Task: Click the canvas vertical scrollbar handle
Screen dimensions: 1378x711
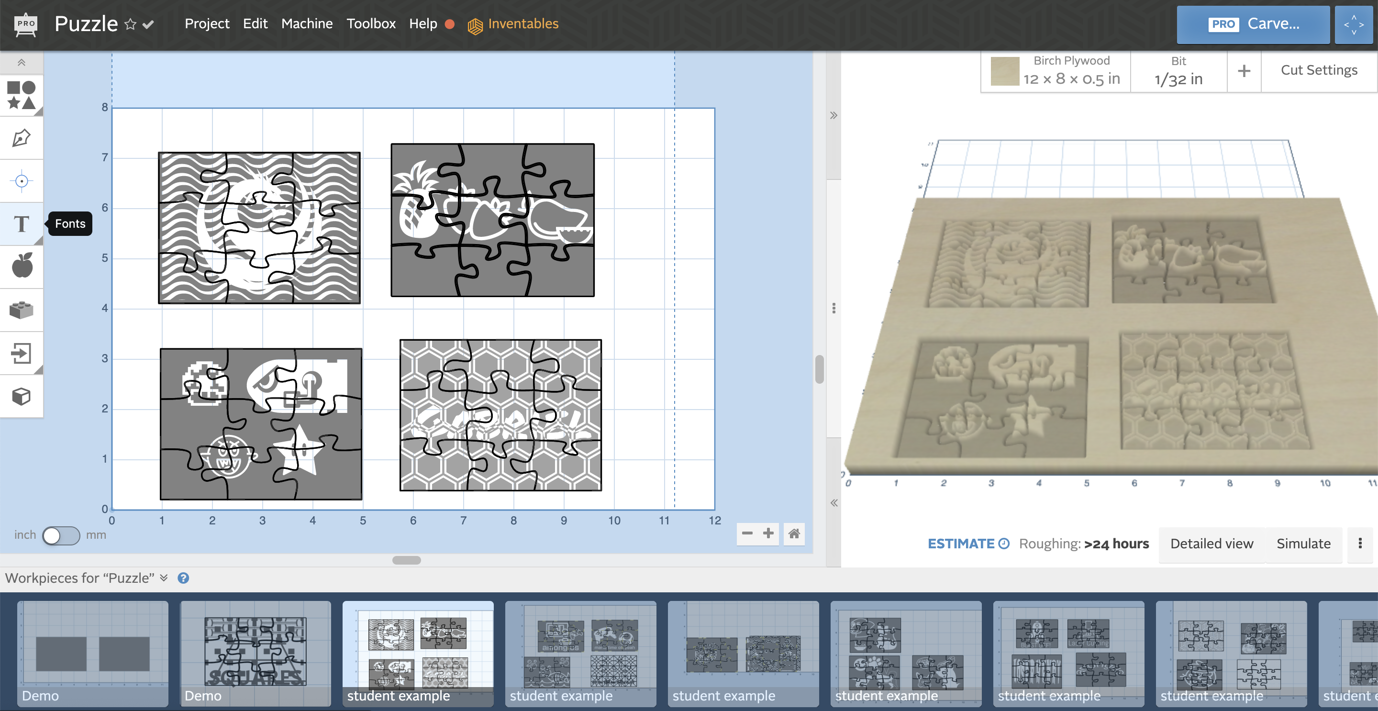Action: [x=819, y=369]
